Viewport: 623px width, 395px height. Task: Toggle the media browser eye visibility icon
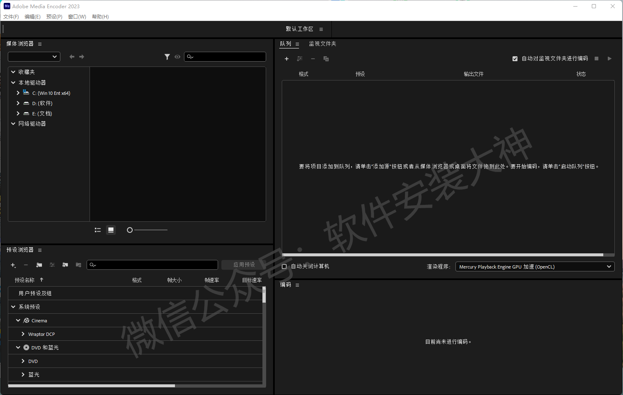point(177,57)
